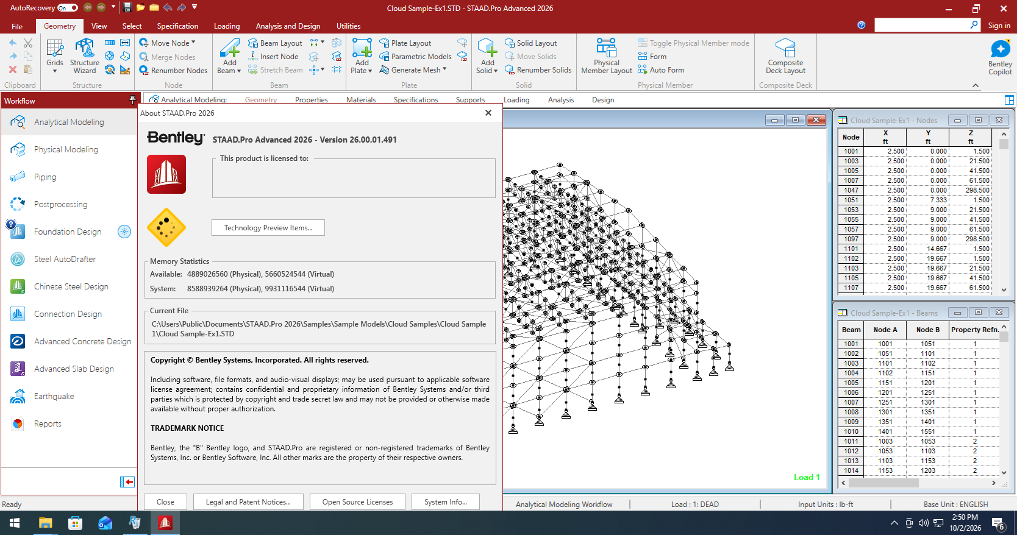Expand the Generate Mesh dropdown

(x=444, y=69)
